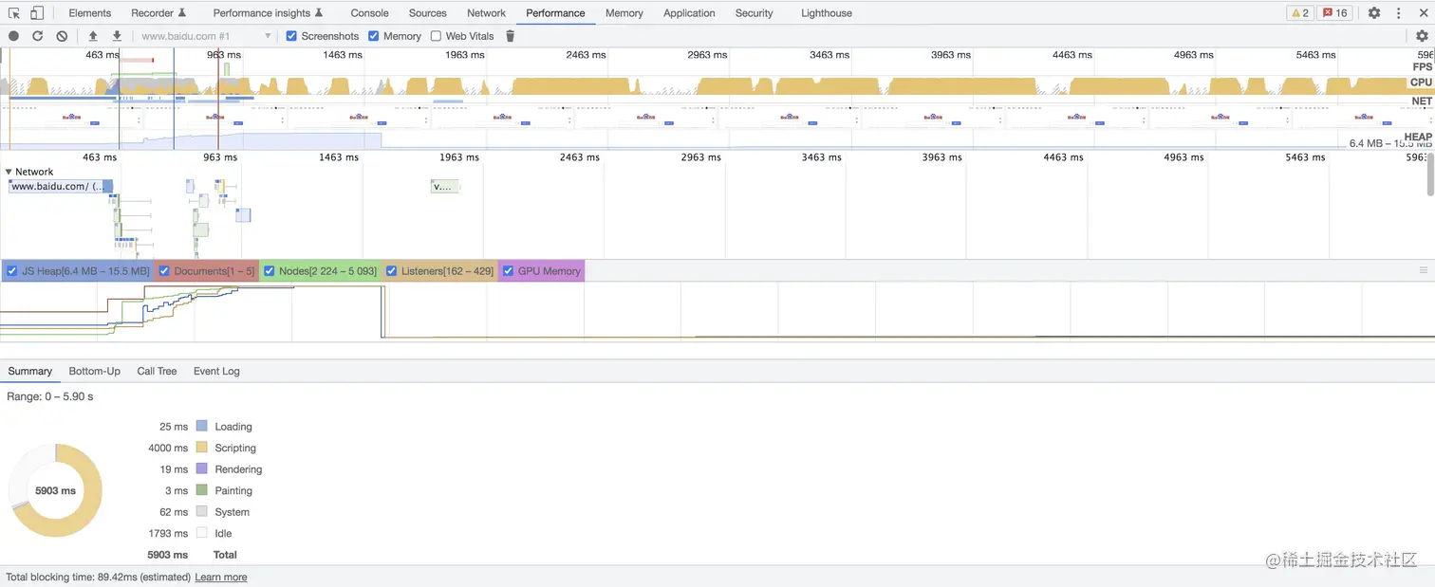1435x587 pixels.
Task: Click the Painting green color swatch
Action: (201, 490)
